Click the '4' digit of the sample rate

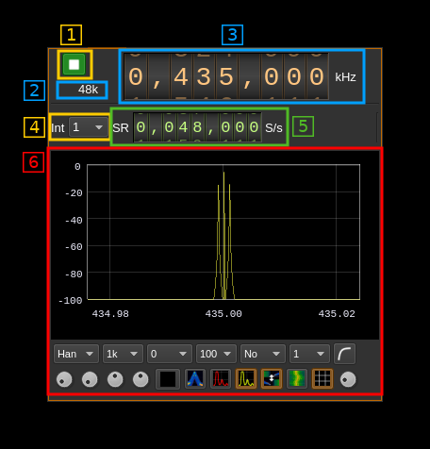point(183,127)
